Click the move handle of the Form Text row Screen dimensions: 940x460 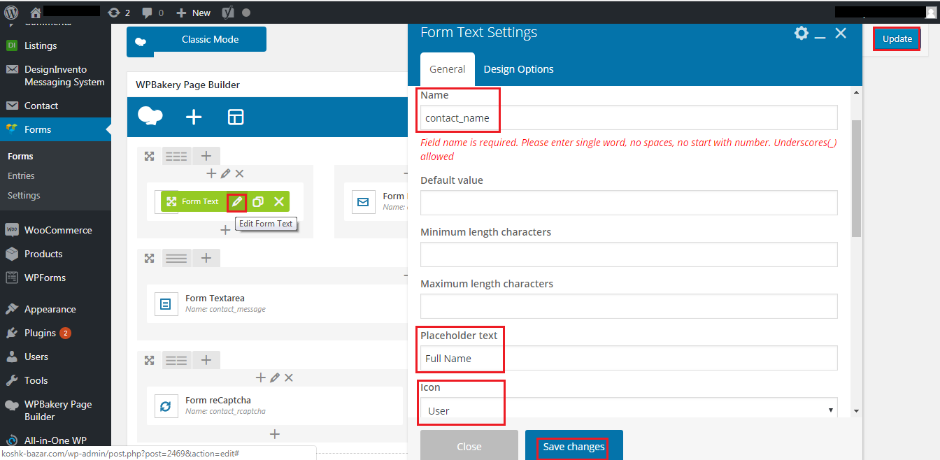149,156
